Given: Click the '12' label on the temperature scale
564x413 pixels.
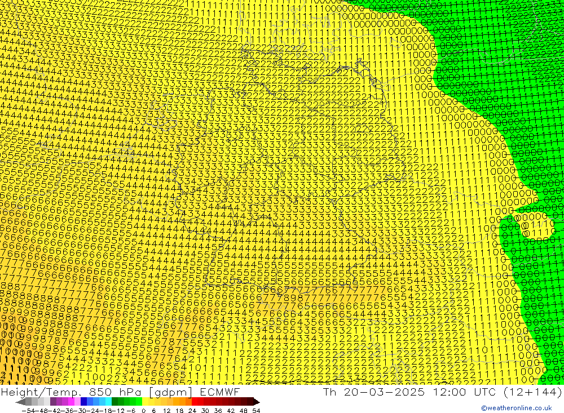Looking at the screenshot, I should 166,411.
